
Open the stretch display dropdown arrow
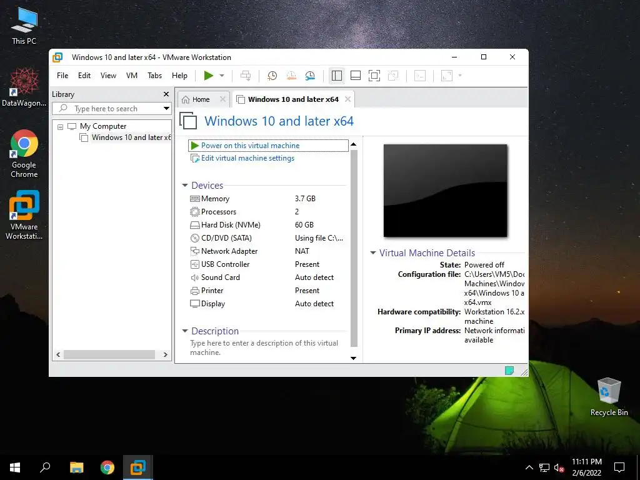pos(460,76)
